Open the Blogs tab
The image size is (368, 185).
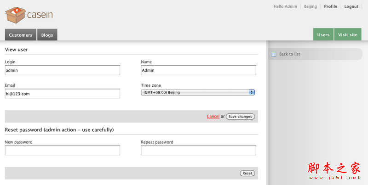tap(47, 35)
